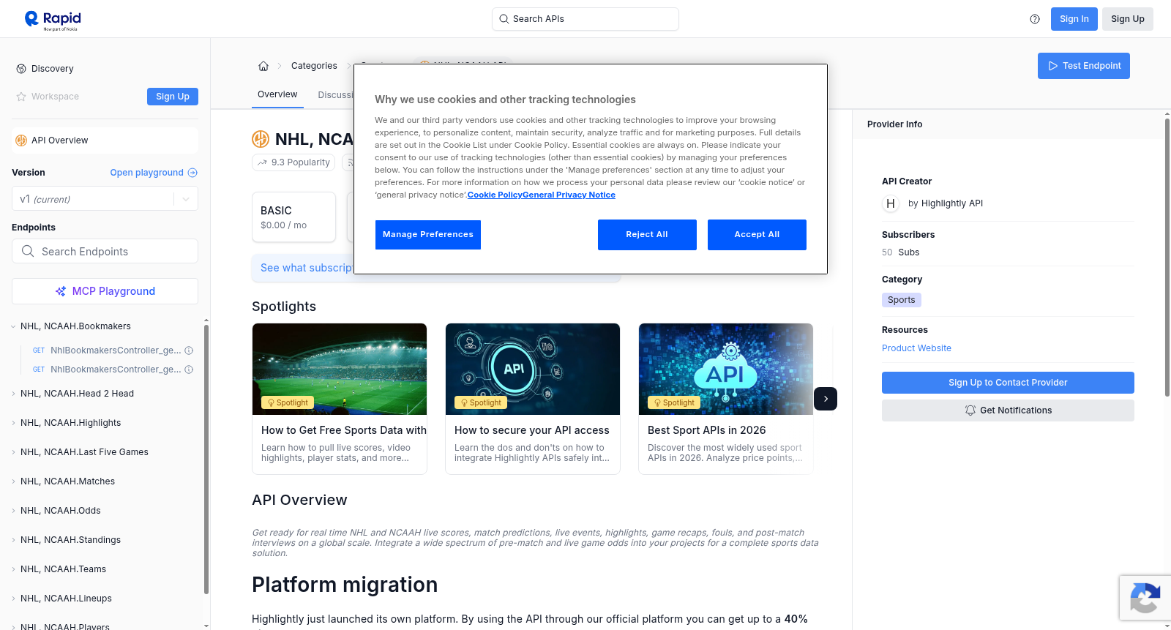Select the Sports category tag
The image size is (1171, 630).
(x=902, y=300)
